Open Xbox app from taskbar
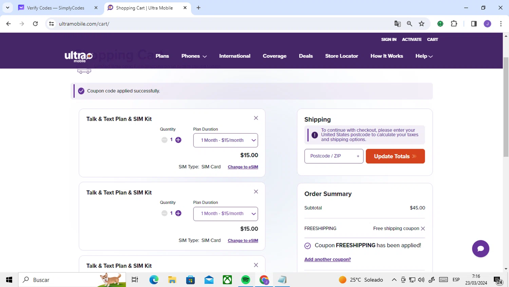Screen dimensions: 509x287 click(227, 280)
